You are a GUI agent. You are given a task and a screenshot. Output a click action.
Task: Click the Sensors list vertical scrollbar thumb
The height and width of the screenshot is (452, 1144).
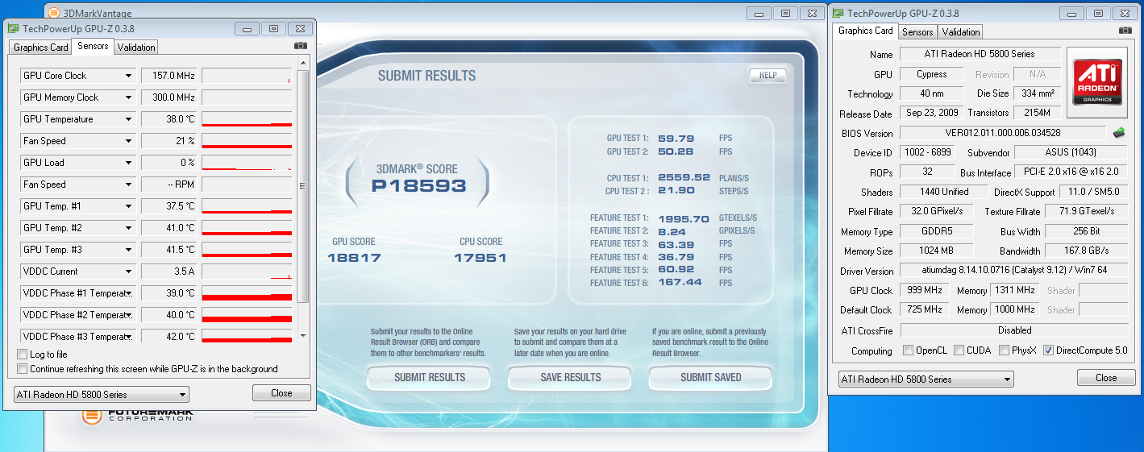(x=303, y=187)
